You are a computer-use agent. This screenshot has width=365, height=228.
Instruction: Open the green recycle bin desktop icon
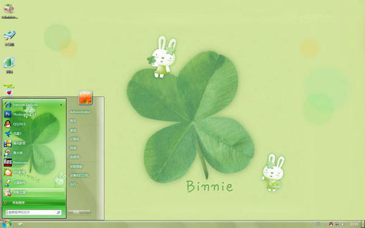(x=9, y=66)
